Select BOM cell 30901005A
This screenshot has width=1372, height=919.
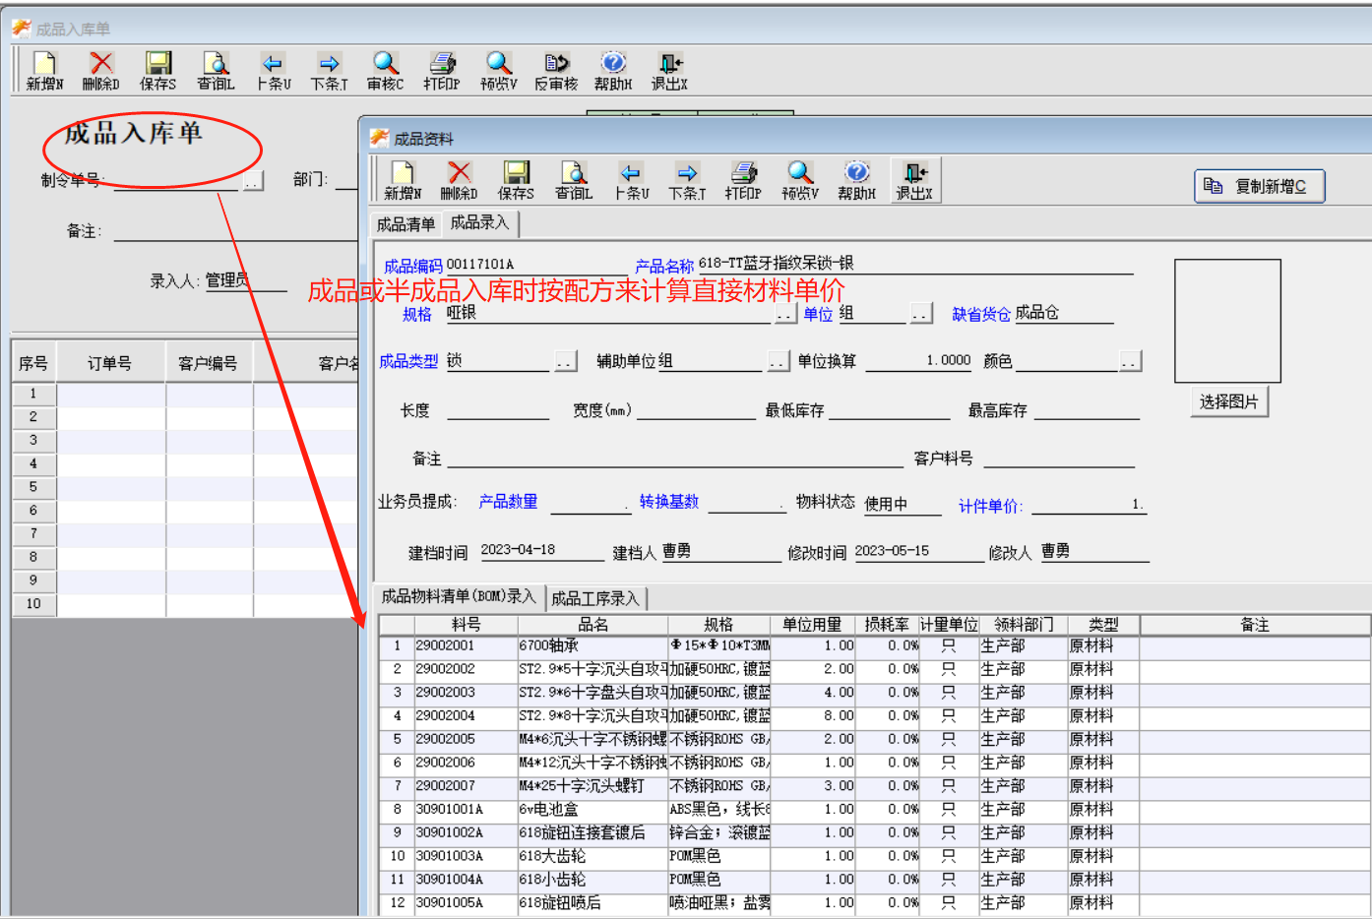(x=466, y=903)
